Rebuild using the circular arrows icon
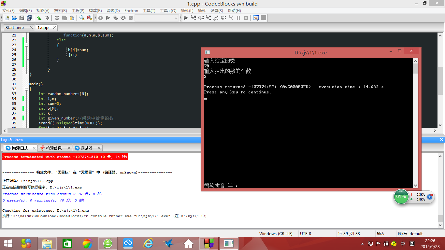Viewport: 445px width, 250px height. pyautogui.click(x=123, y=18)
